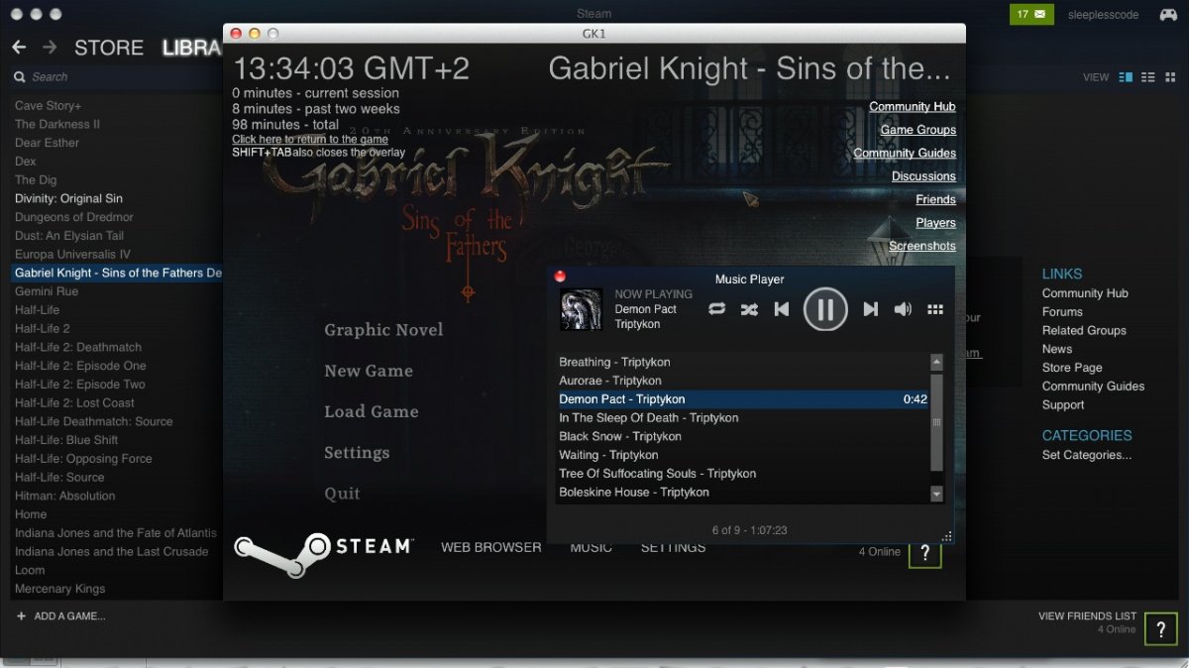Close the Music Player with red button

coord(560,277)
